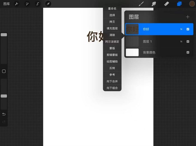Toggle visibility checkbox of 背景颜色 layer

[x=188, y=52]
